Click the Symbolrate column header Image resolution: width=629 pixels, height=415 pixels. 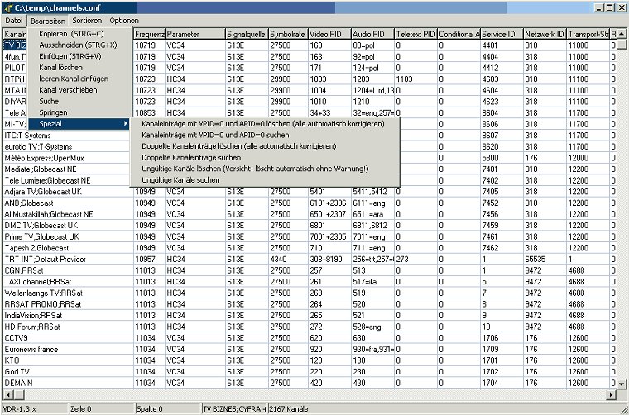pos(287,34)
